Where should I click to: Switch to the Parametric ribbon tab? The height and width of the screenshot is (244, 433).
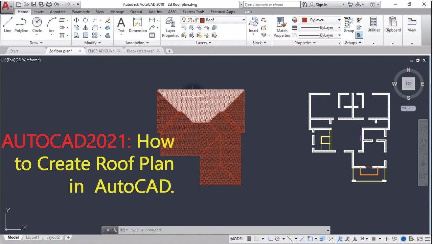click(x=81, y=12)
